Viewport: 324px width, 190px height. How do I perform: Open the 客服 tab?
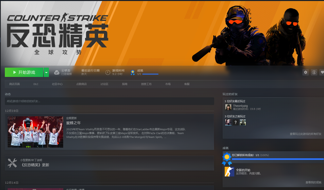pos(187,84)
